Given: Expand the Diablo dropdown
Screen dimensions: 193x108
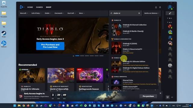Looking at the screenshot, I should click(x=48, y=13).
